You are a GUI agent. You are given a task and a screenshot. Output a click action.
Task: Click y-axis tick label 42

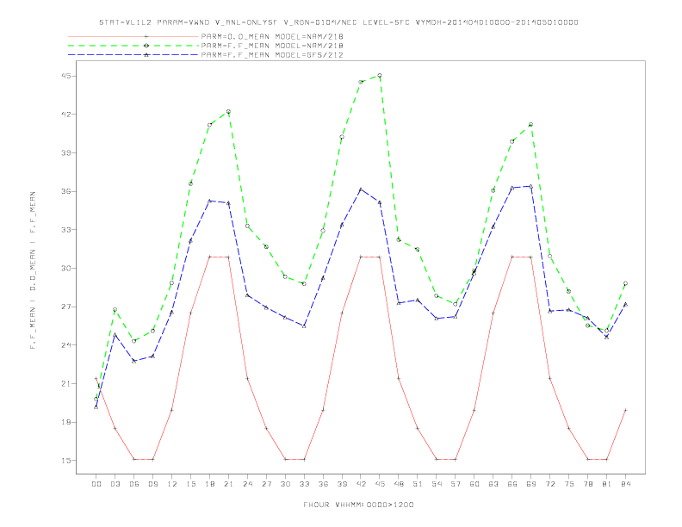pyautogui.click(x=66, y=115)
